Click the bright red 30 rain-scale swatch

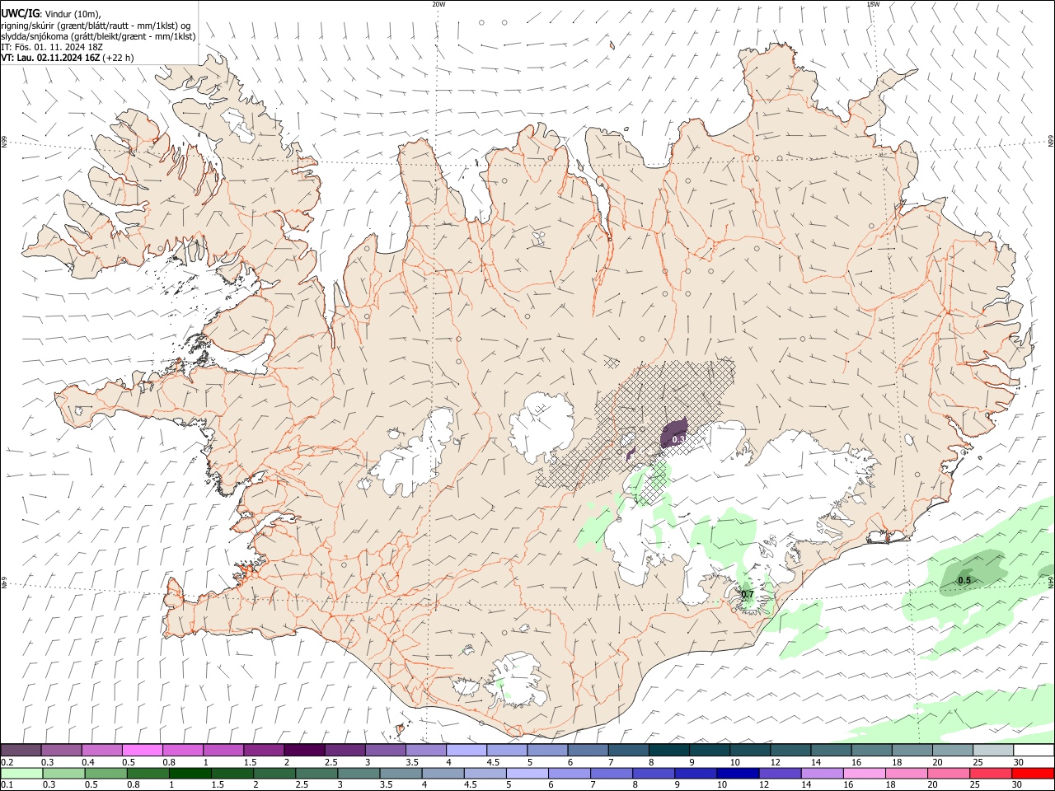(1034, 773)
